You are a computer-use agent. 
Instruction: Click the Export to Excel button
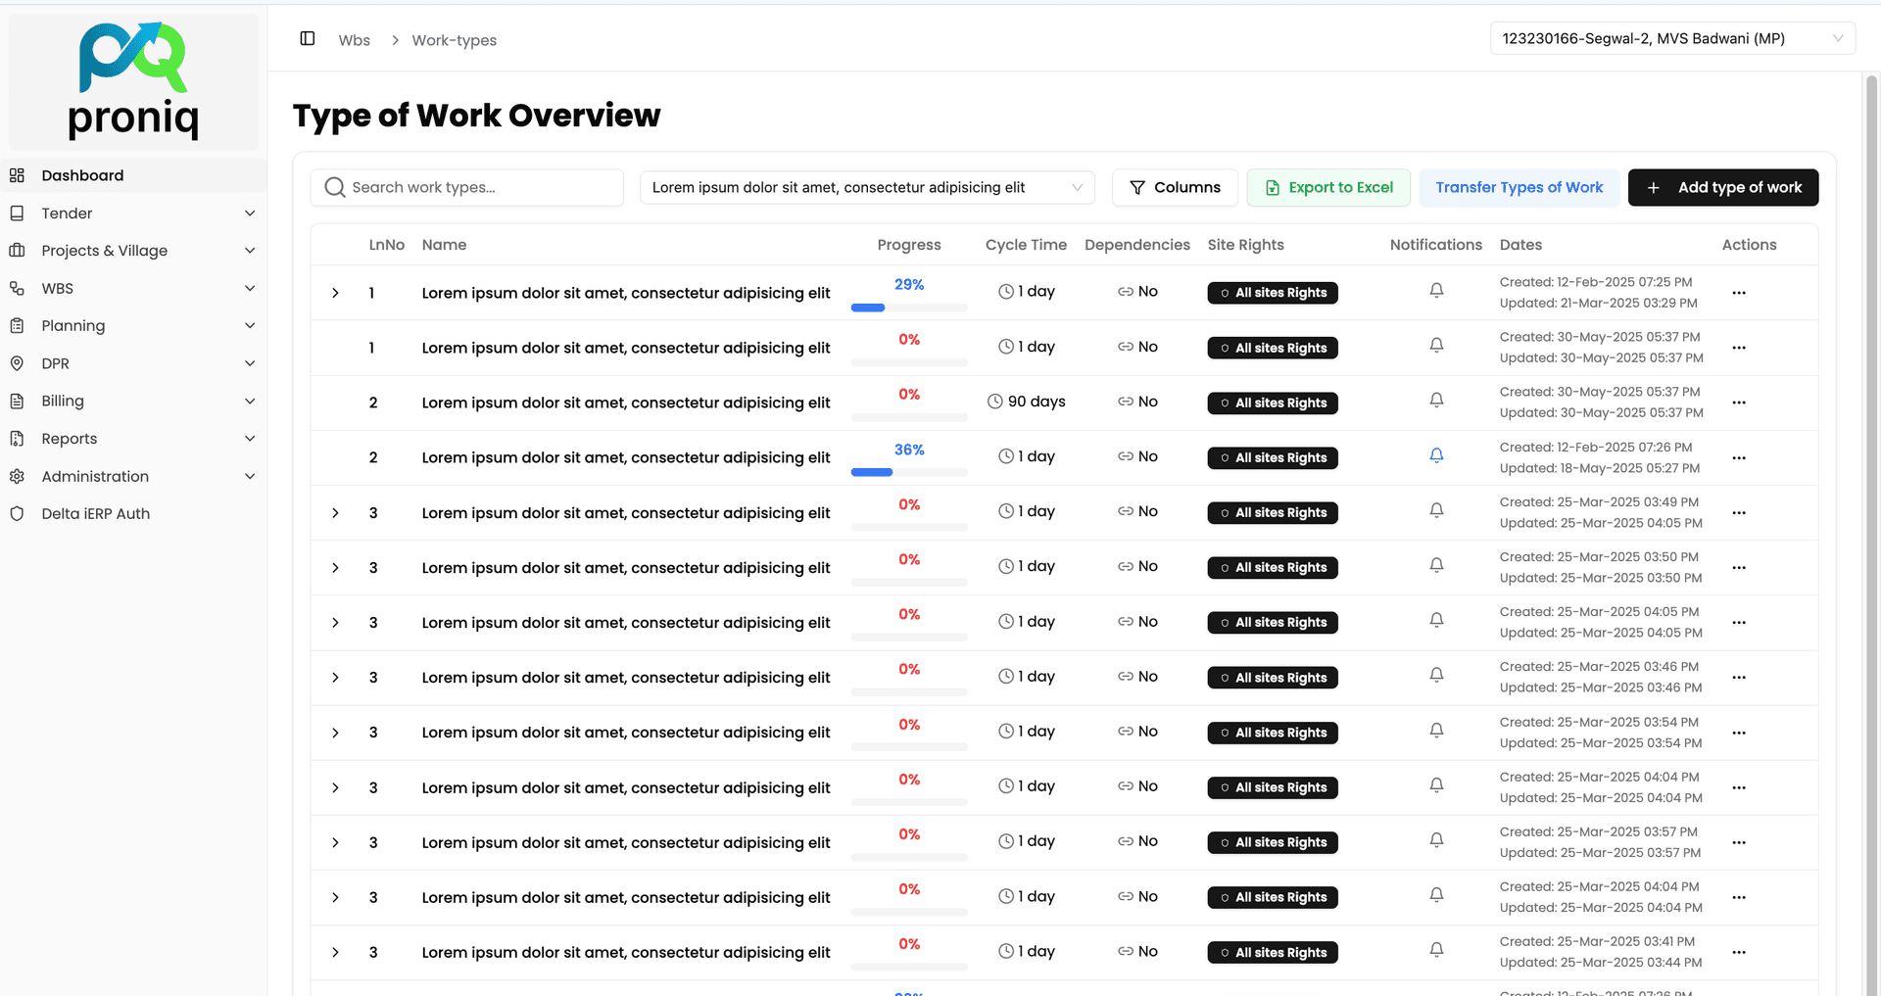pos(1328,187)
